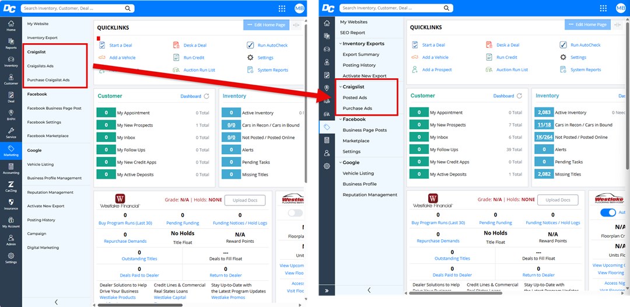
Task: Click 2,083 Active Inventory count
Action: point(544,113)
